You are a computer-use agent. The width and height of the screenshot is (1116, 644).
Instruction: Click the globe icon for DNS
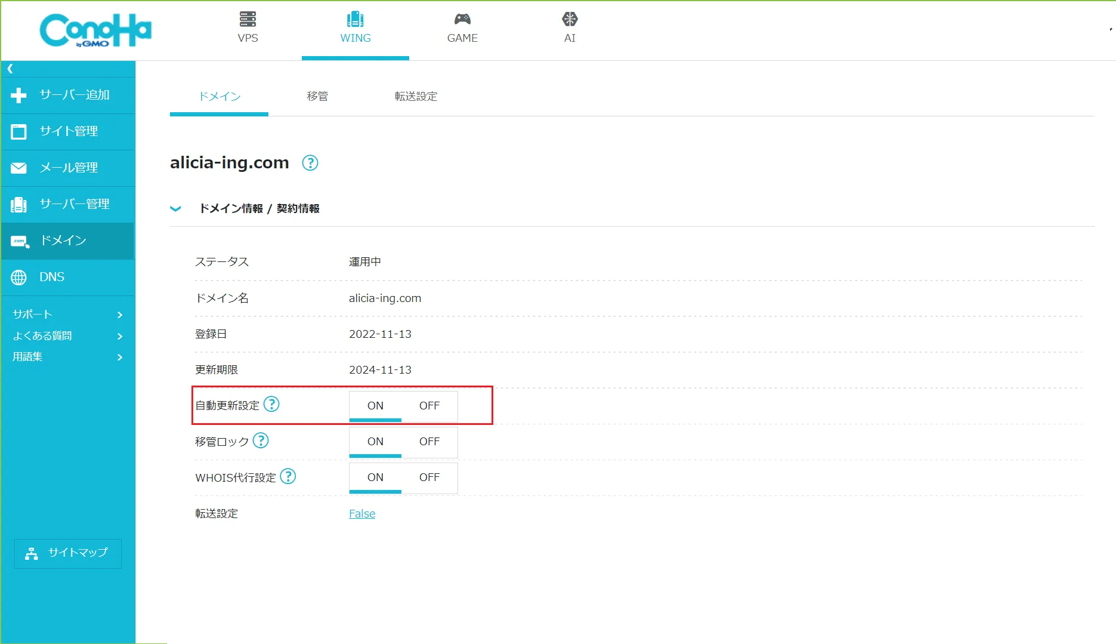click(19, 278)
